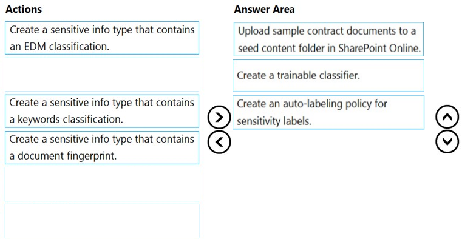
Task: Select Create a trainable classifier item
Action: [328, 76]
